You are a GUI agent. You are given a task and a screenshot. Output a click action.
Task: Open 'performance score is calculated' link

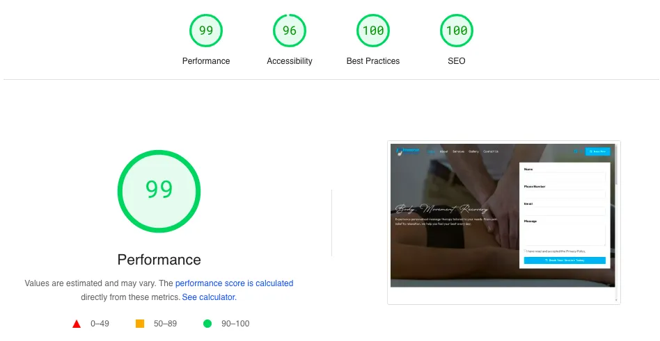(235, 283)
